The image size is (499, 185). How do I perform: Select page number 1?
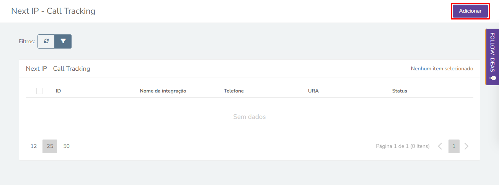[x=454, y=146]
